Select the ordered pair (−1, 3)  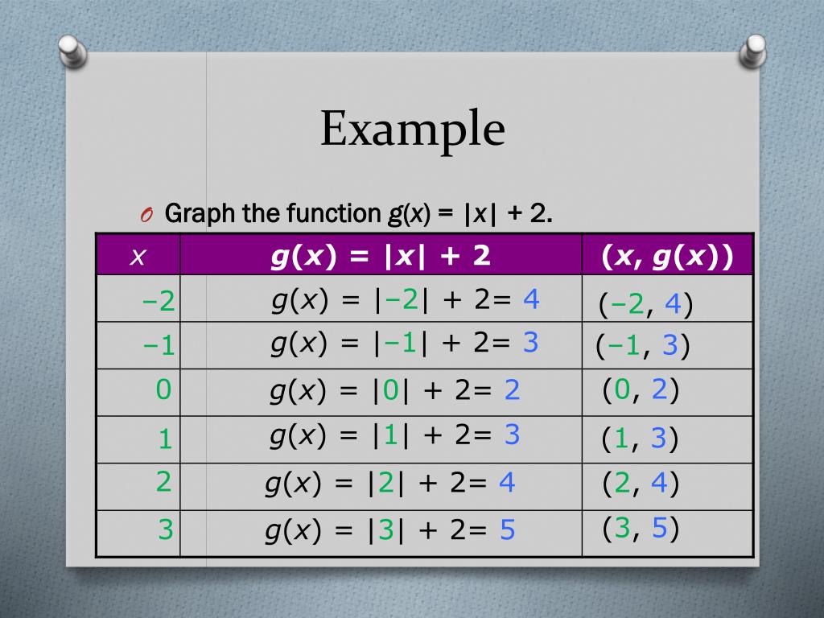[x=643, y=345]
